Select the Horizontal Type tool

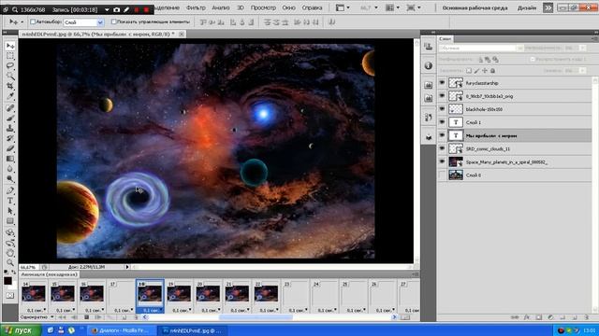click(x=10, y=201)
